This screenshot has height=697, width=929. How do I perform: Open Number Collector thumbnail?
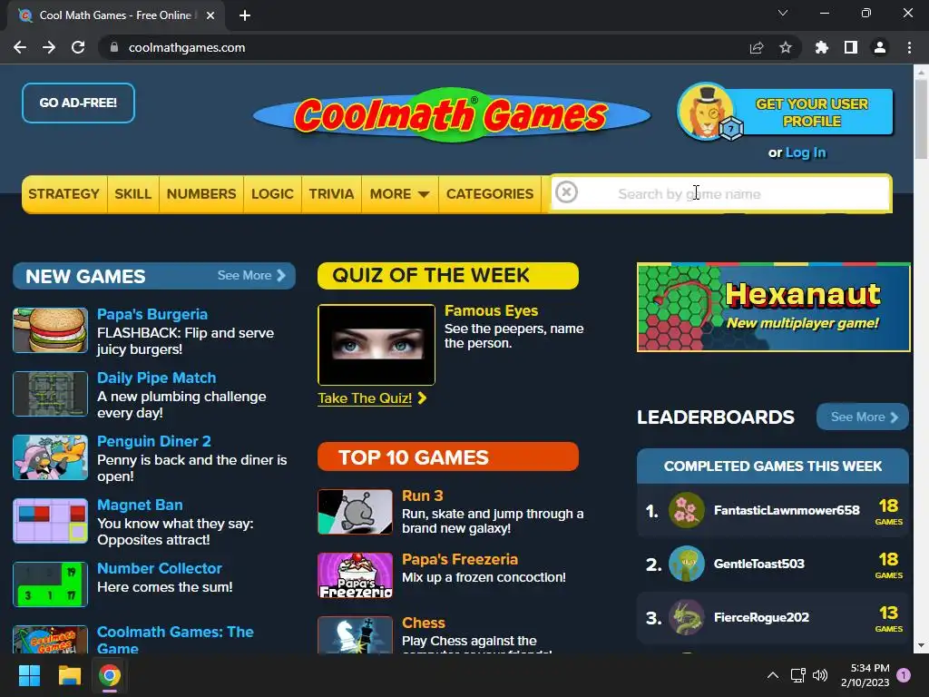(x=51, y=584)
